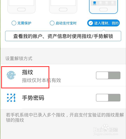
Task: Click the blue tab icon inside selected phone
Action: point(94,3)
